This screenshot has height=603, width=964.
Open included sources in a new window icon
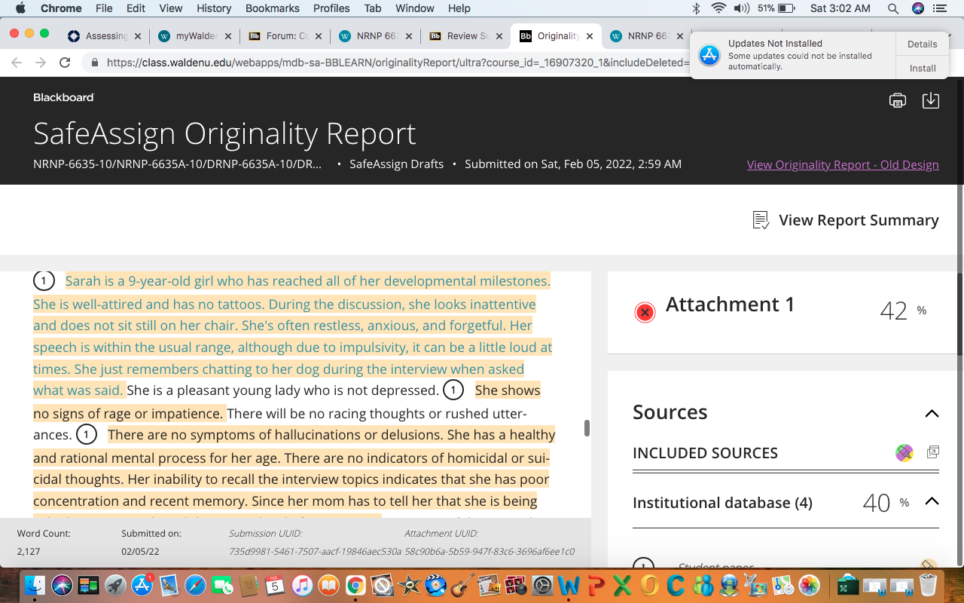(933, 452)
